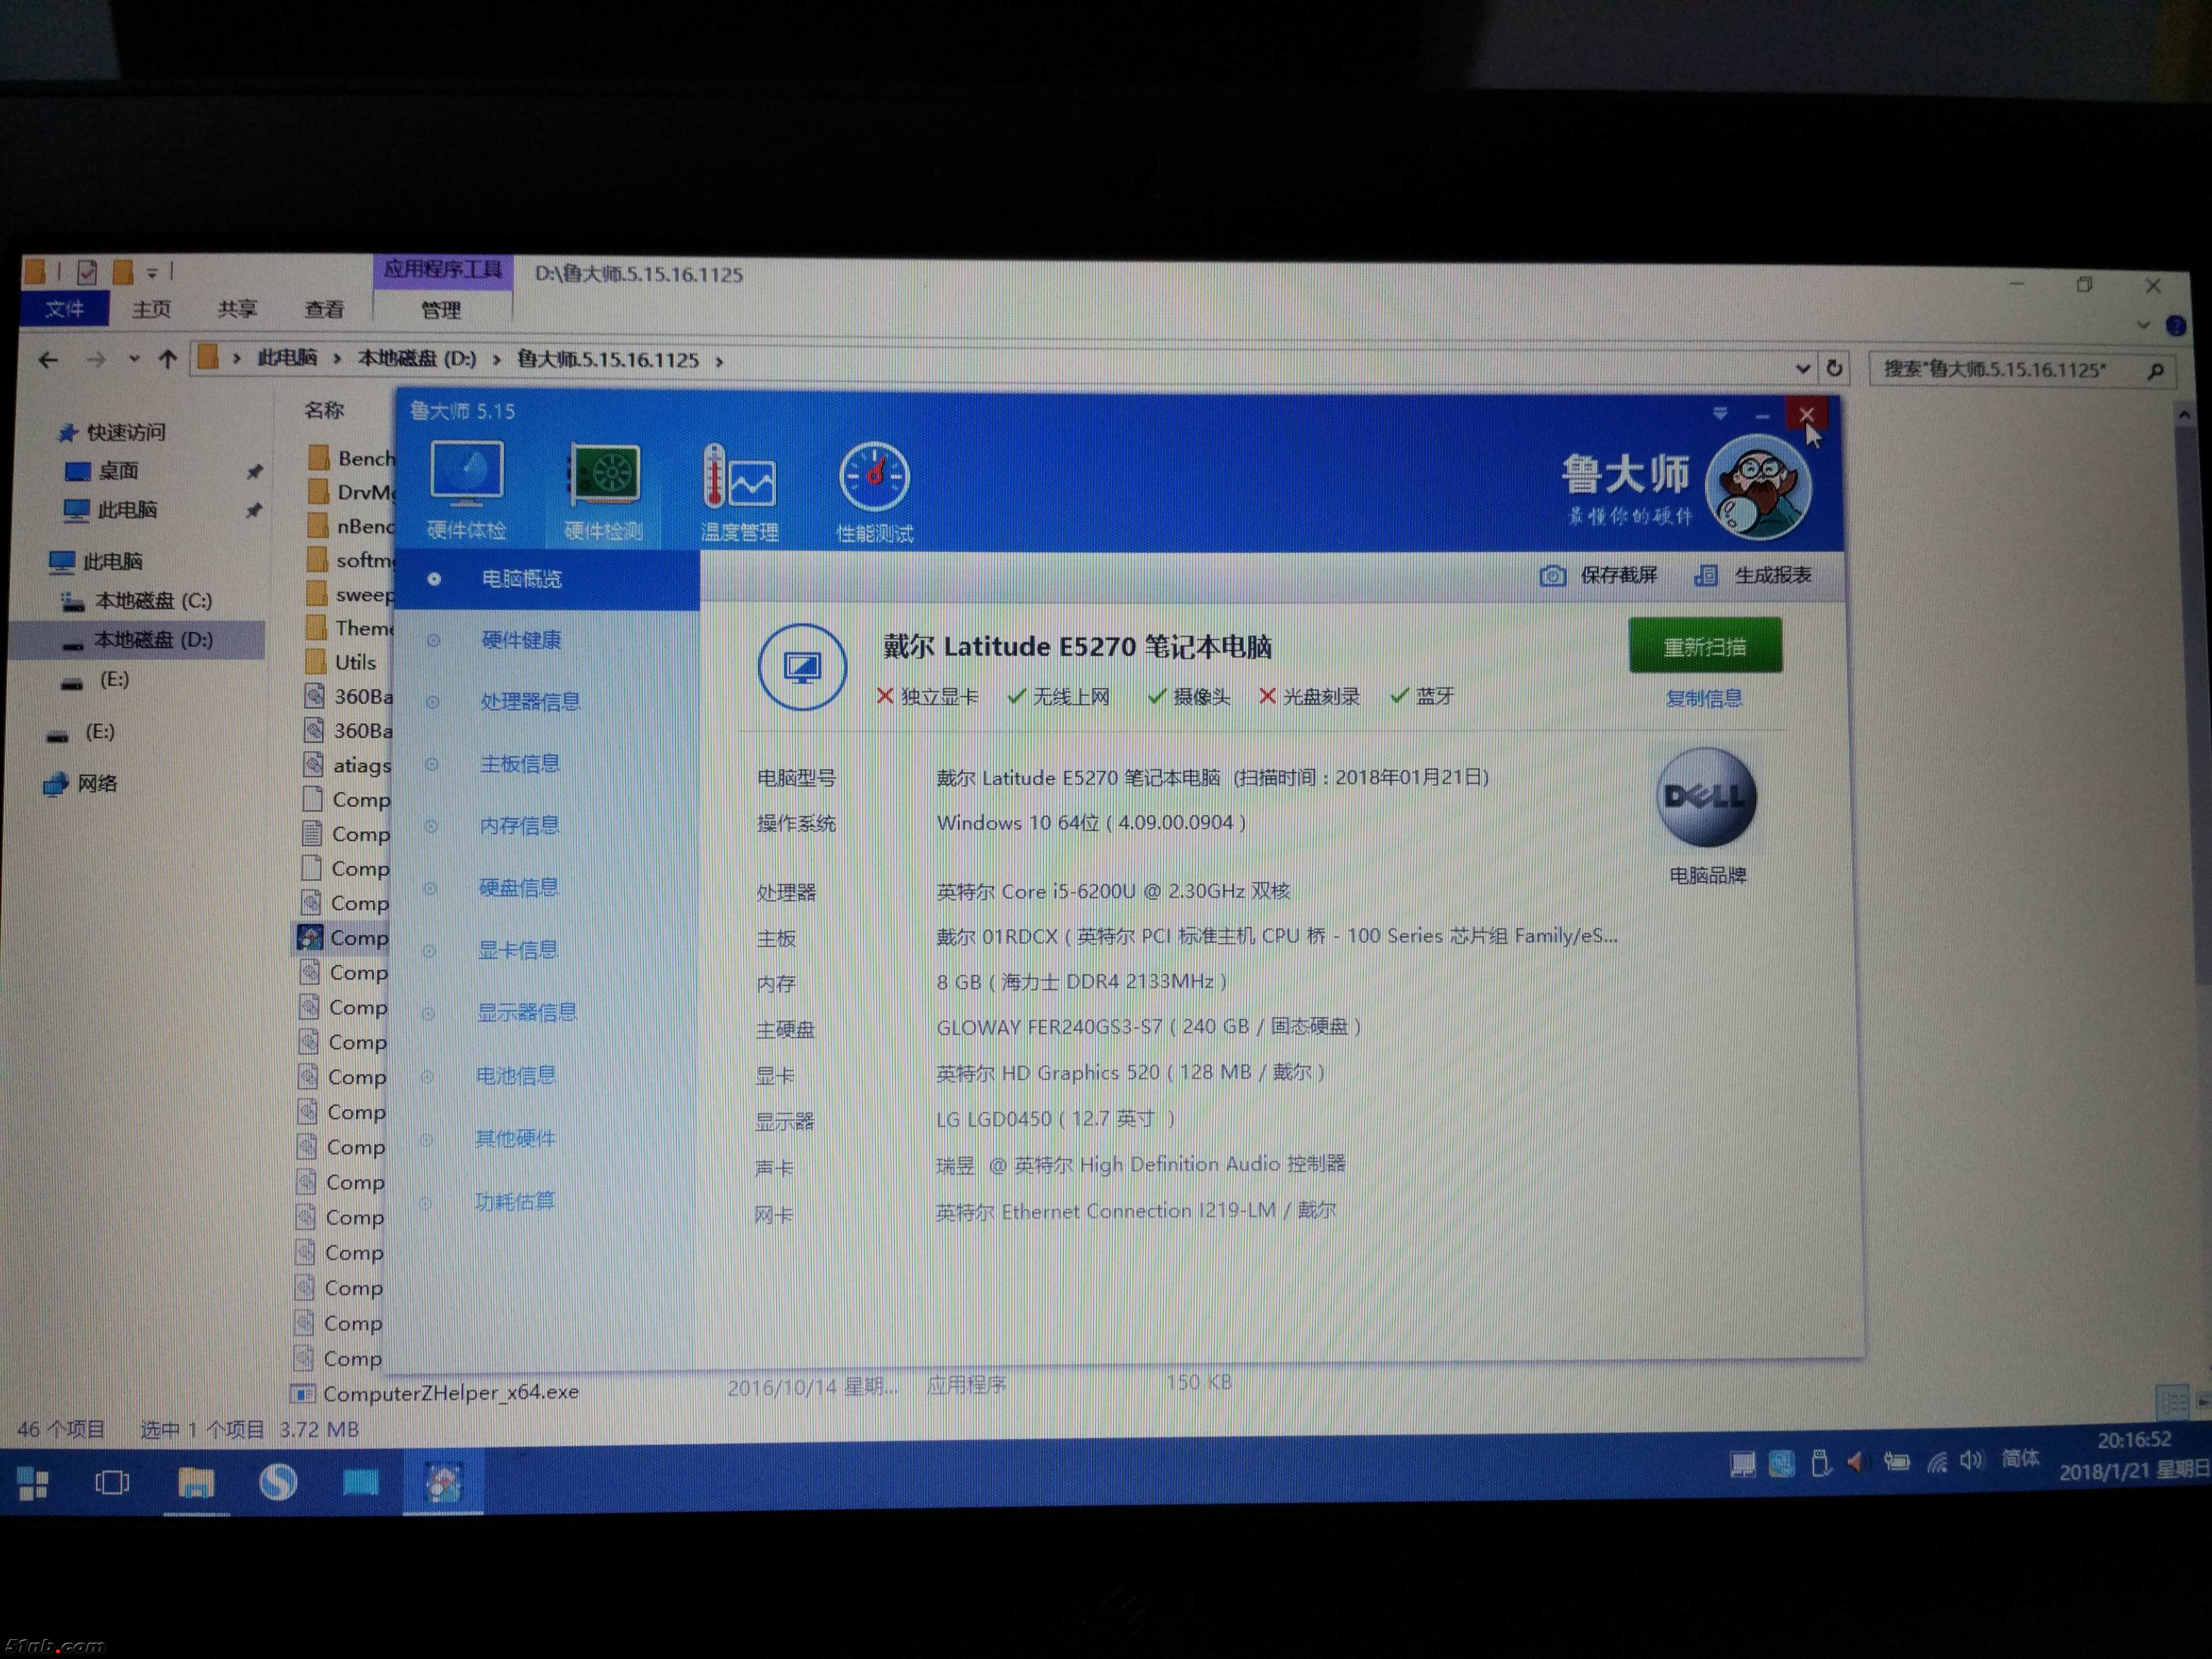The image size is (2212, 1659).
Task: Select 本地磁盘 (C:) in navigation pane
Action: click(x=153, y=601)
